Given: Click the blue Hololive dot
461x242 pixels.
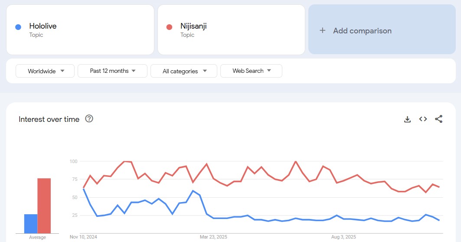Looking at the screenshot, I should click(x=18, y=27).
